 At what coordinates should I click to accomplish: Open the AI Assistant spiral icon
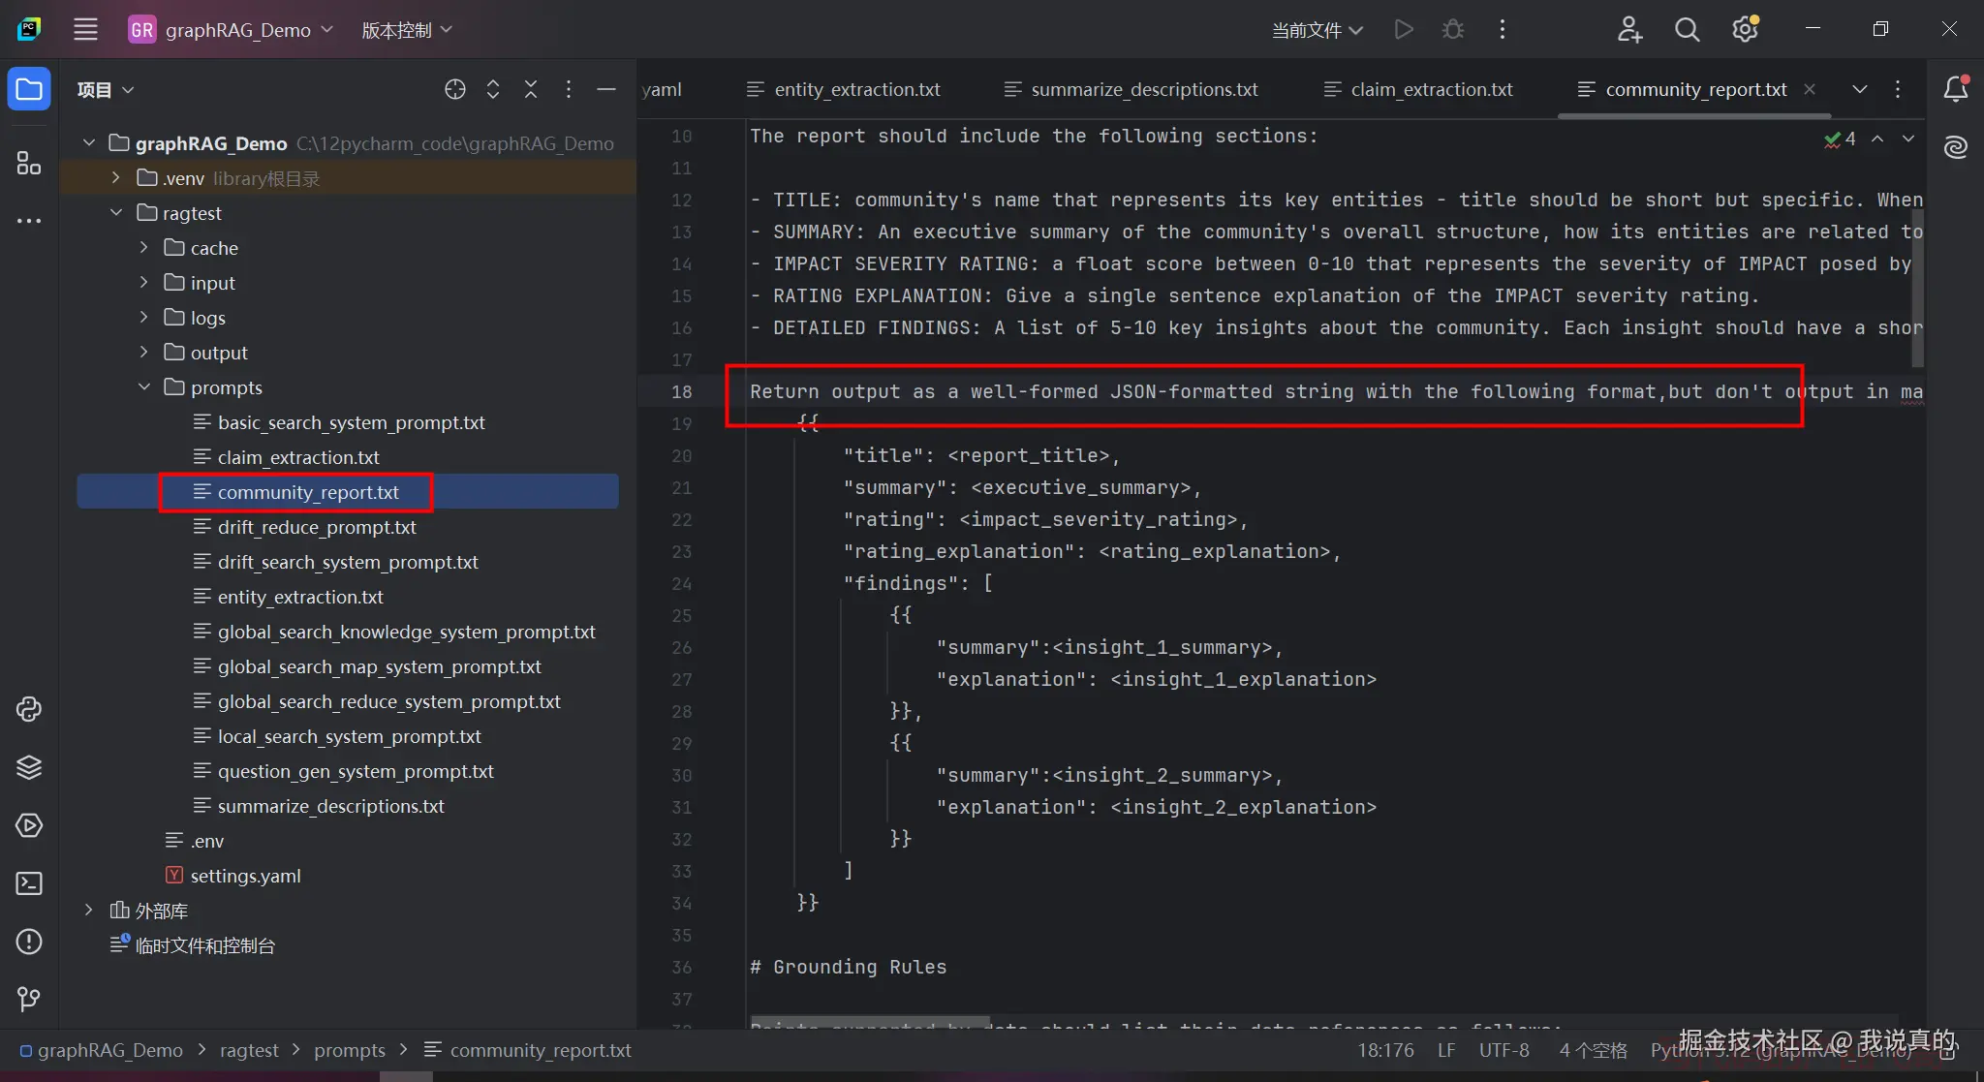pos(1956,147)
